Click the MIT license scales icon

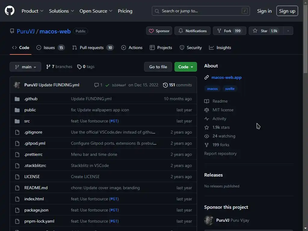[x=206, y=110]
